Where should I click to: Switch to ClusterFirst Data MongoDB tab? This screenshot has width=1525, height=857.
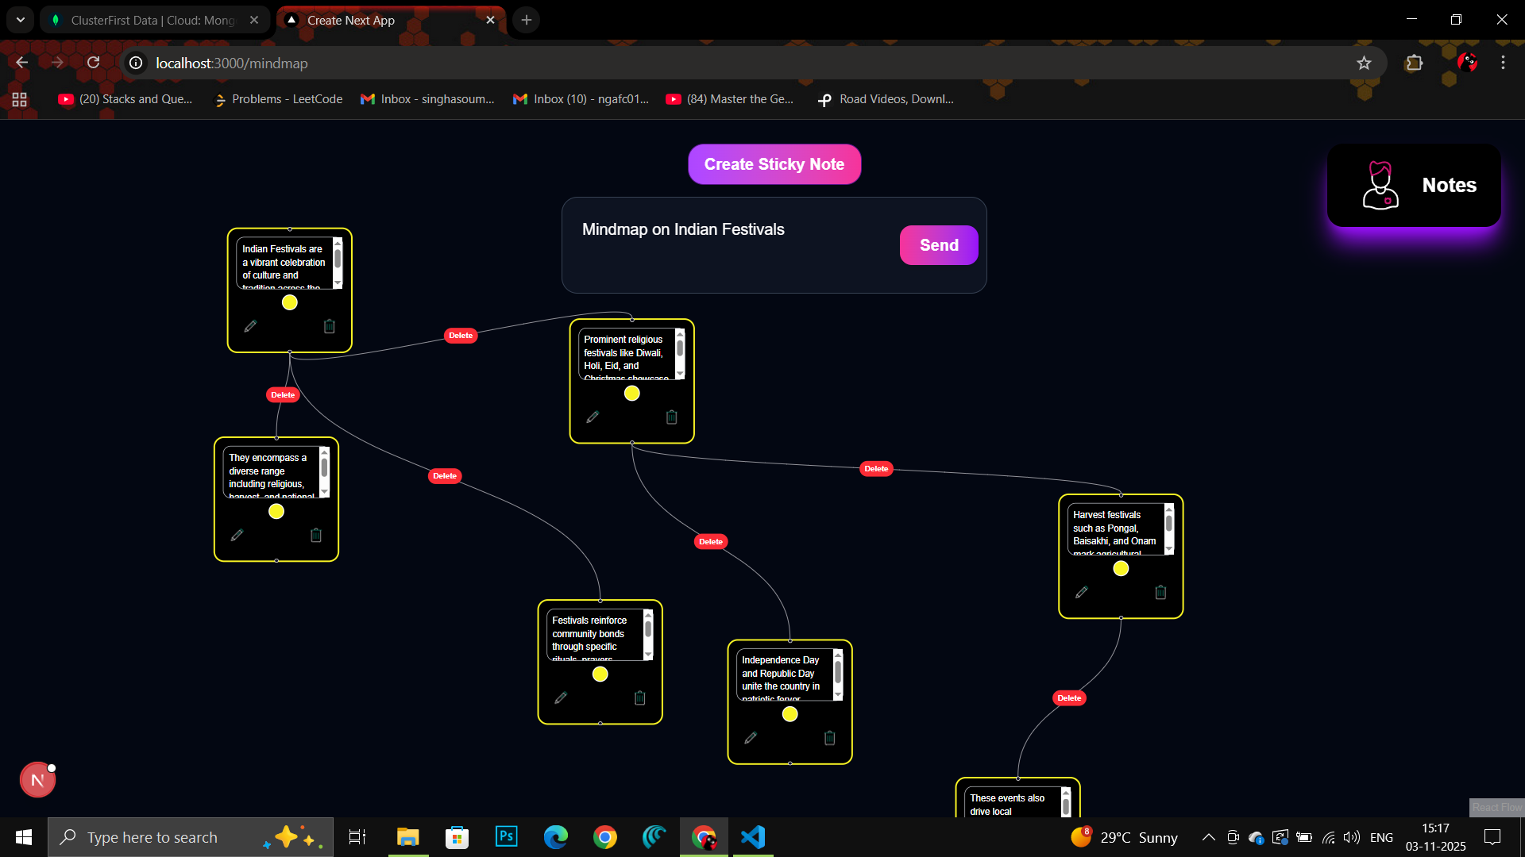coord(152,20)
